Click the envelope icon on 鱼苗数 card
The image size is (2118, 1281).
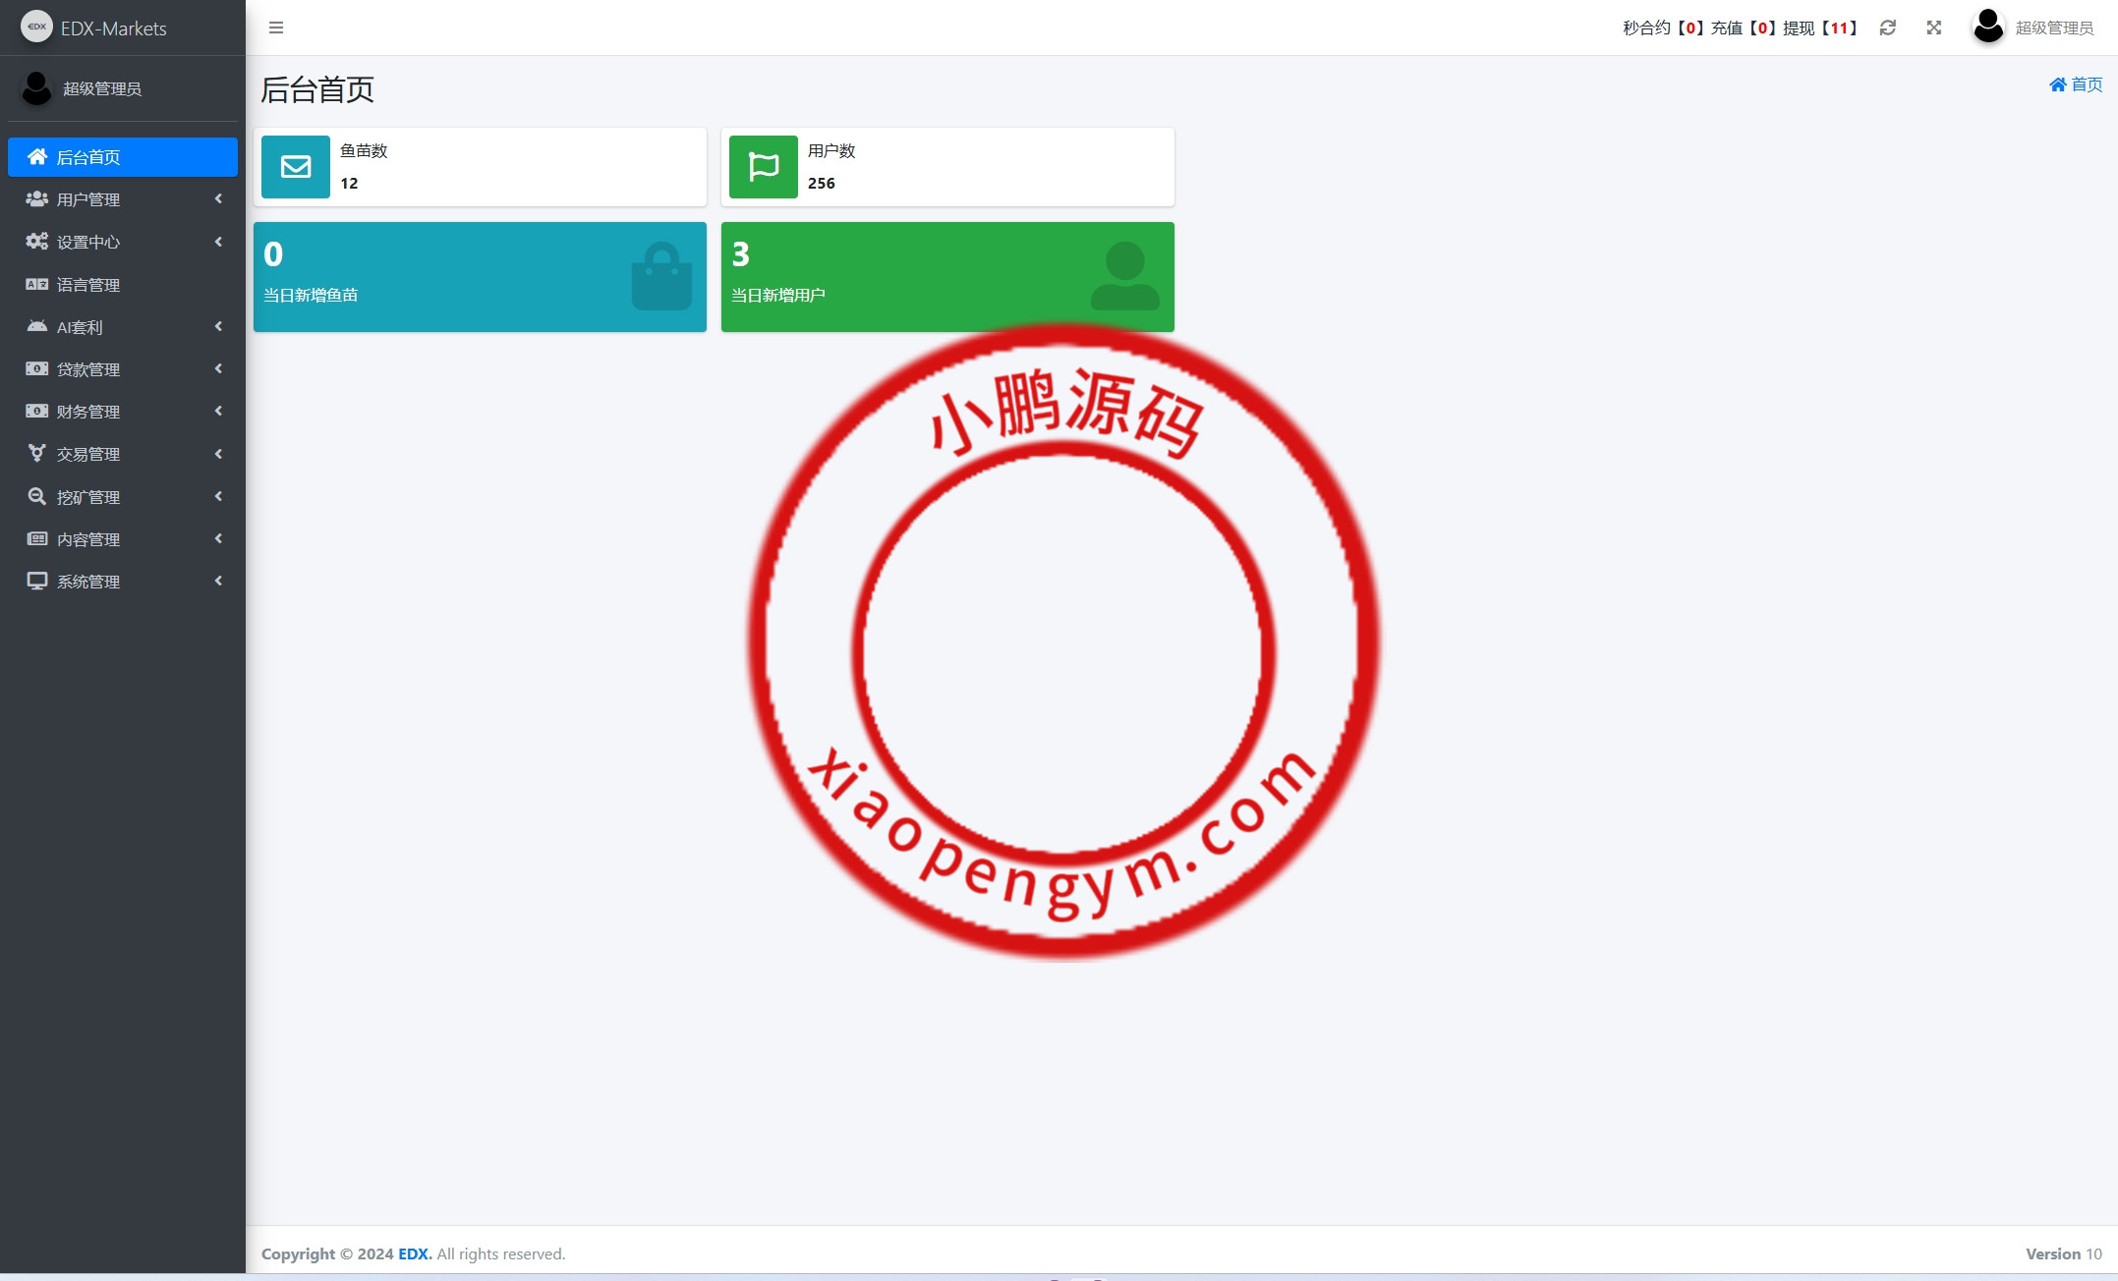pos(296,167)
